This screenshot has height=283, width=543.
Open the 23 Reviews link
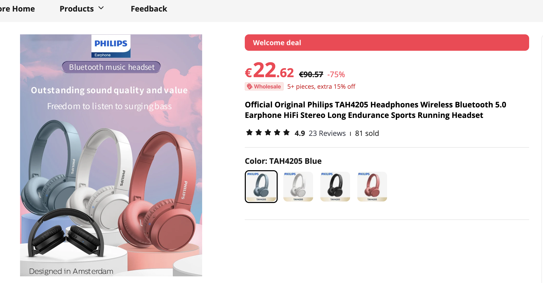click(x=327, y=133)
